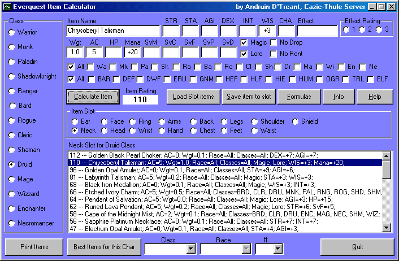The height and width of the screenshot is (261, 399).
Task: Select the Rogue class option
Action: coord(11,120)
